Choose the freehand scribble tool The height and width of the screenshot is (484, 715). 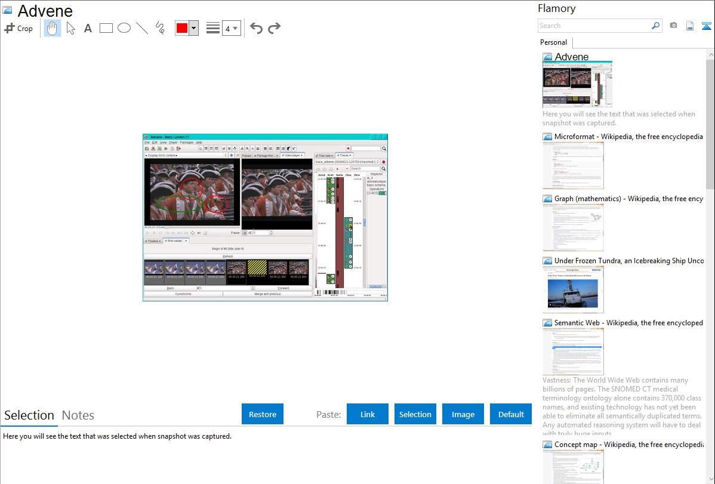[160, 28]
